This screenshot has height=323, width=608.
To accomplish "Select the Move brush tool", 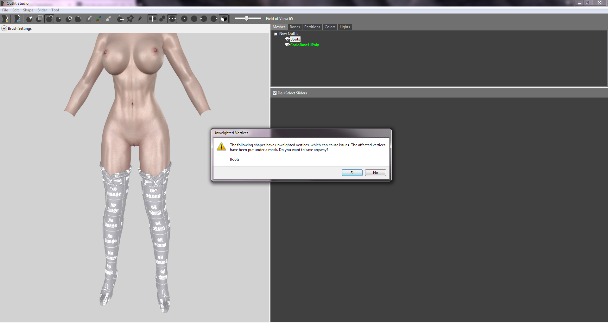I will pos(69,19).
